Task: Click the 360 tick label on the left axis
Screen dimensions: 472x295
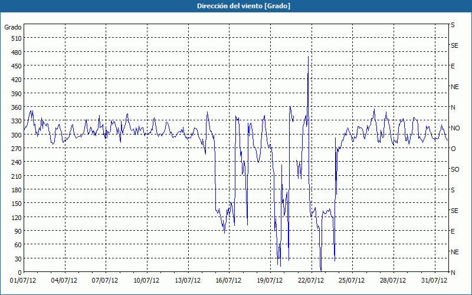Action: coord(17,107)
